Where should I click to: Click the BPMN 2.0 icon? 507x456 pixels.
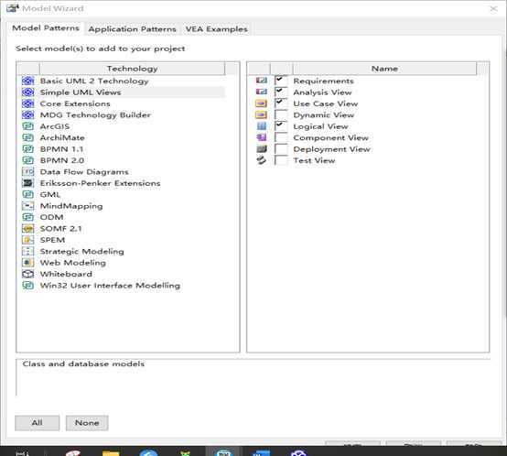click(x=27, y=160)
